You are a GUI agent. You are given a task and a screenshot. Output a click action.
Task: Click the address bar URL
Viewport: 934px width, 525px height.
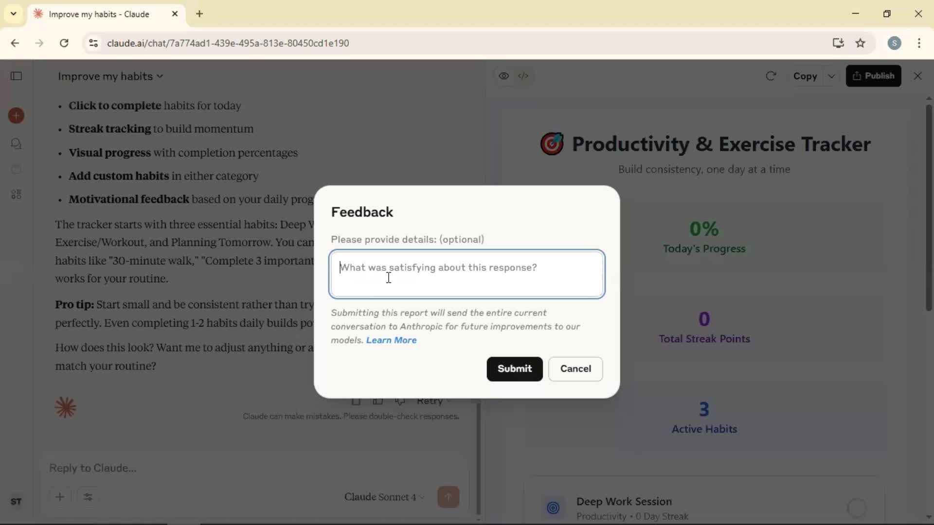228,43
